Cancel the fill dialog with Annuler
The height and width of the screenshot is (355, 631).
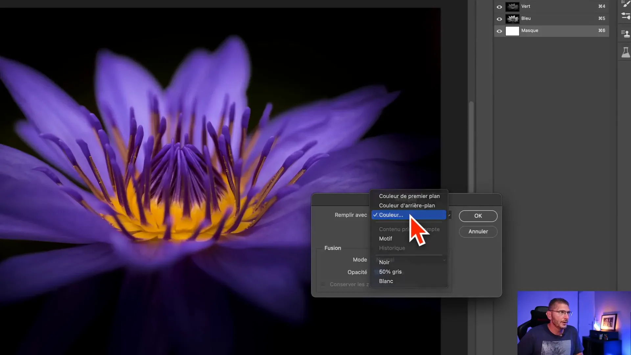[478, 232]
